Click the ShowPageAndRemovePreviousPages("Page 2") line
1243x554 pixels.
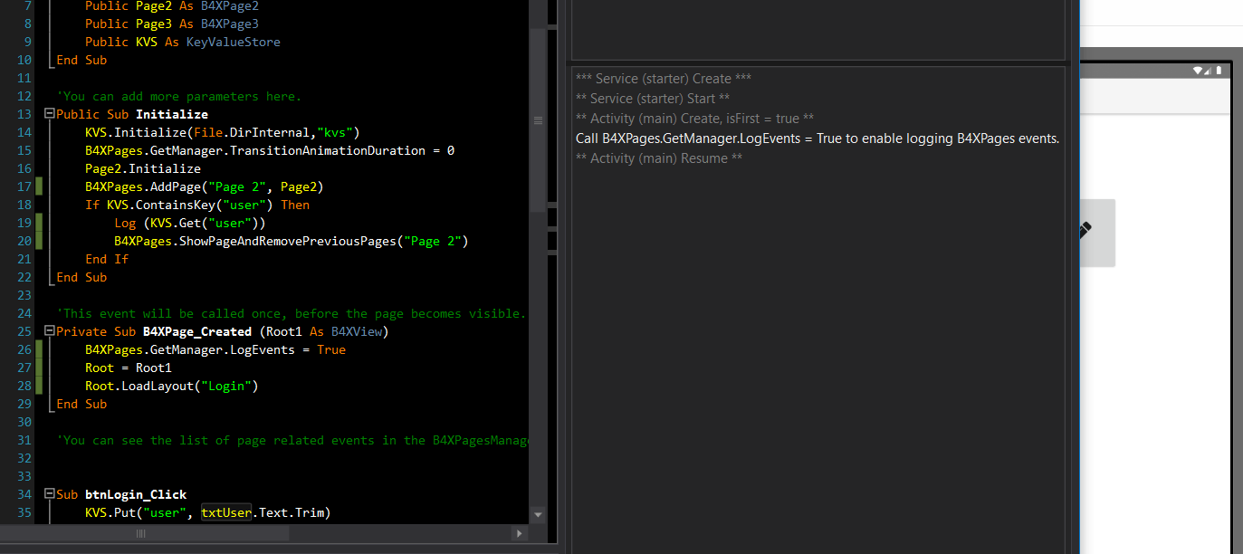coord(292,241)
